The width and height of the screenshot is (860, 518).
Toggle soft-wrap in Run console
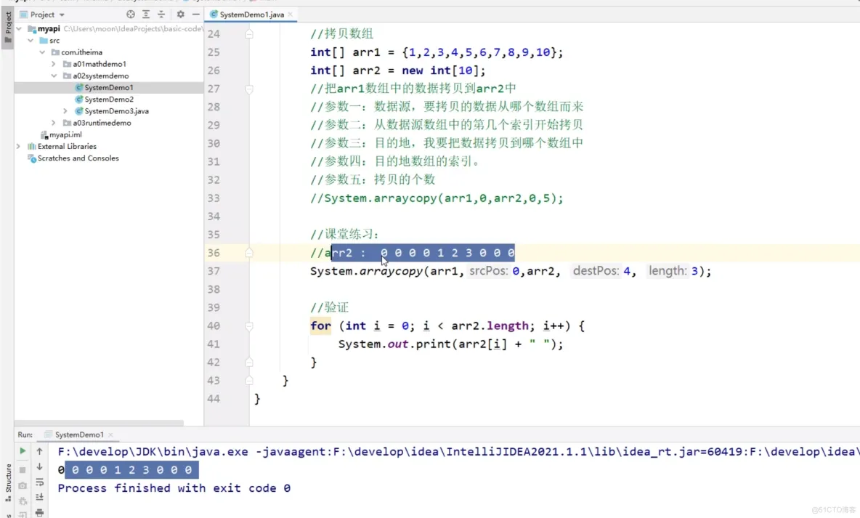40,481
